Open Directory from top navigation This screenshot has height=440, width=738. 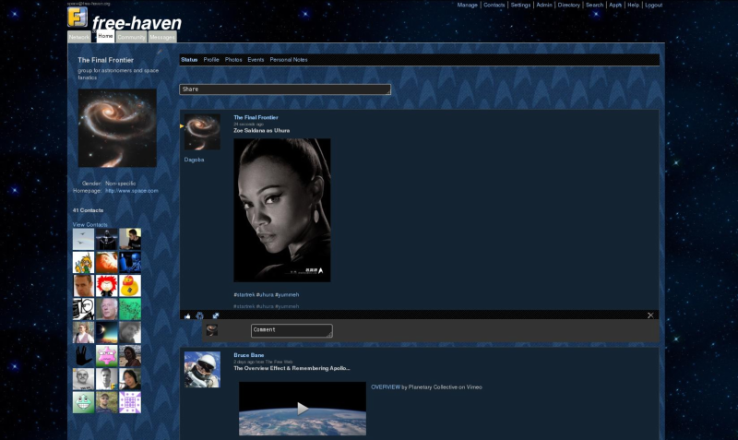point(569,5)
